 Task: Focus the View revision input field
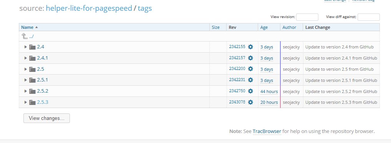click(307, 17)
